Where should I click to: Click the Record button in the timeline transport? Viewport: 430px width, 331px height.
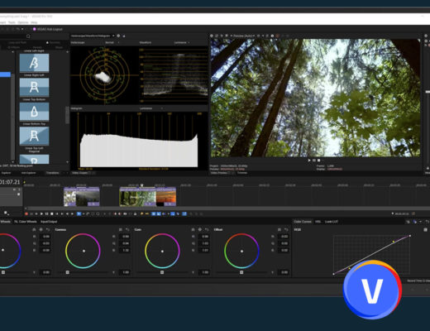(x=26, y=213)
